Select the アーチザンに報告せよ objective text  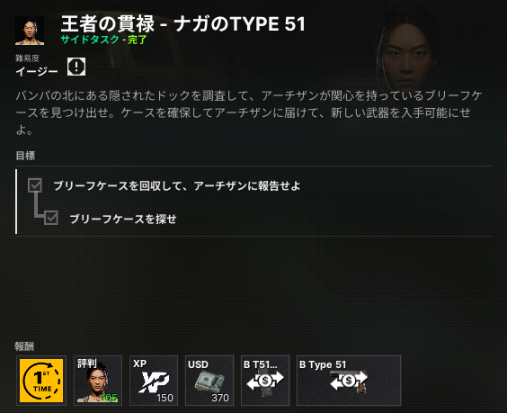(x=246, y=185)
